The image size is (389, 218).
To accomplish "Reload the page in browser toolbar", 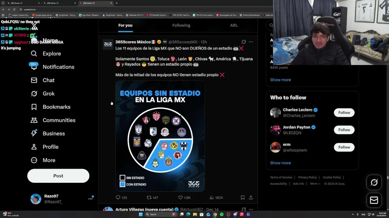I will (14, 9).
